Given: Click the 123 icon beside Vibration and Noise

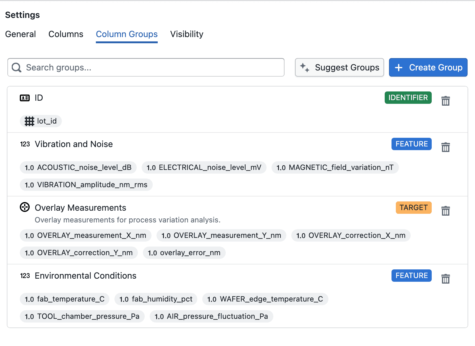Looking at the screenshot, I should 25,144.
